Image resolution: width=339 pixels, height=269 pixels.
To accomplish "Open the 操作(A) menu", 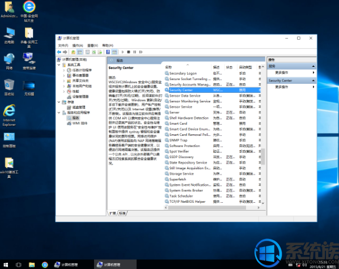I will 78,45.
